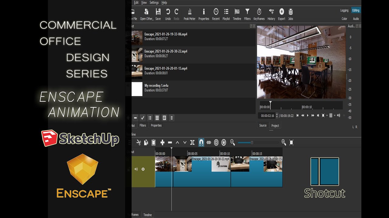Select the bottom Timeline tab
Image resolution: width=389 pixels, height=218 pixels.
147,215
